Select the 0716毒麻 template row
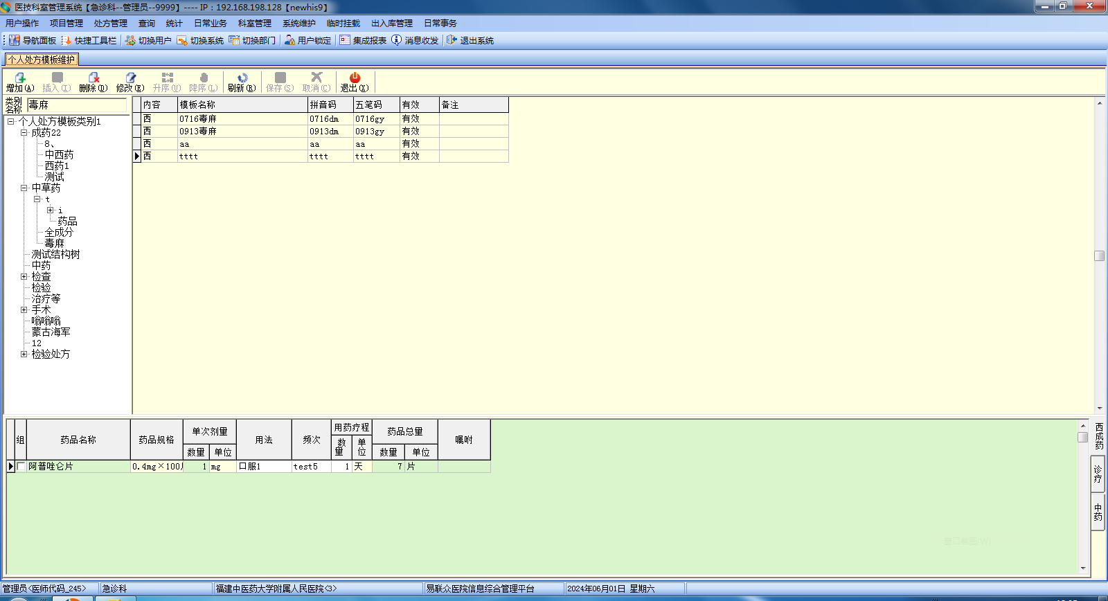Viewport: 1108px width, 601px height. point(321,119)
